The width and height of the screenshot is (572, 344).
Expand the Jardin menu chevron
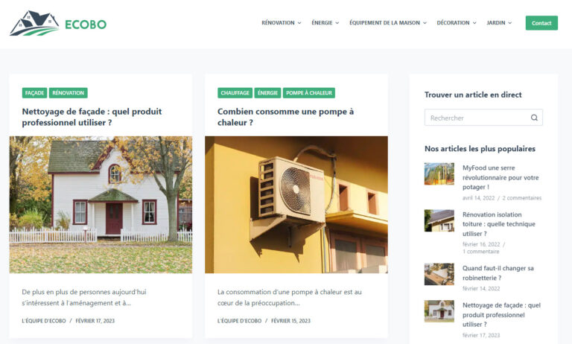click(510, 23)
